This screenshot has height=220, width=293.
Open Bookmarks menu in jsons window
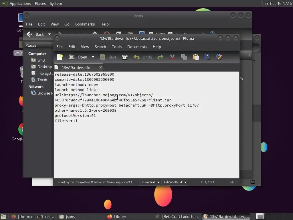coord(85,24)
